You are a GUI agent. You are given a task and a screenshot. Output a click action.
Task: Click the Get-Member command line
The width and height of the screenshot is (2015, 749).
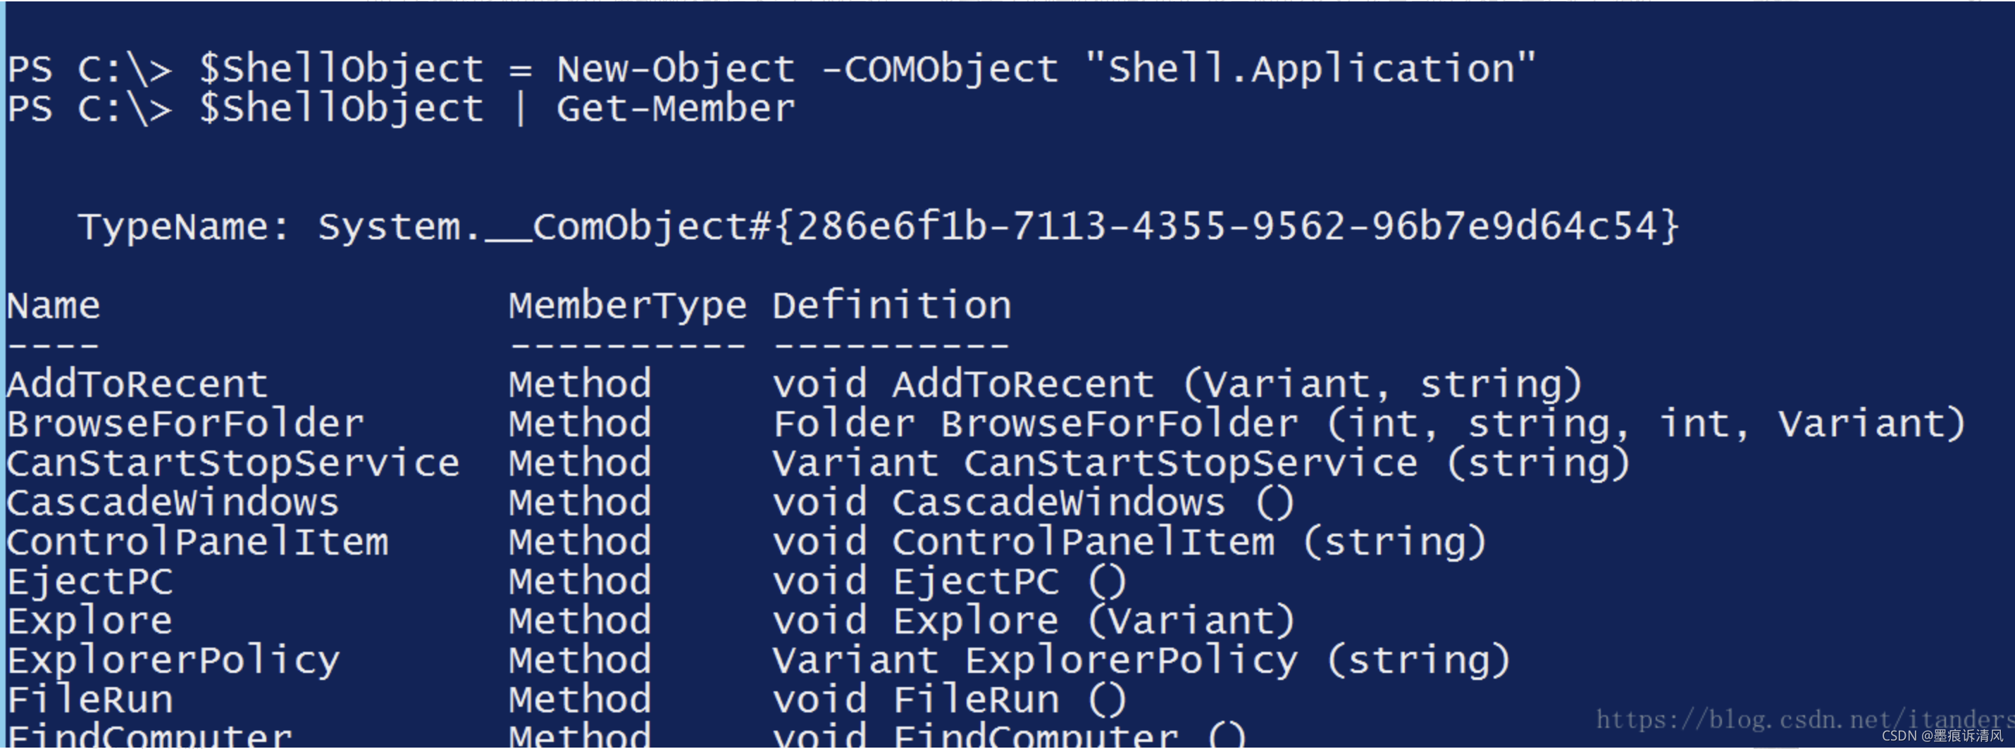(x=402, y=108)
